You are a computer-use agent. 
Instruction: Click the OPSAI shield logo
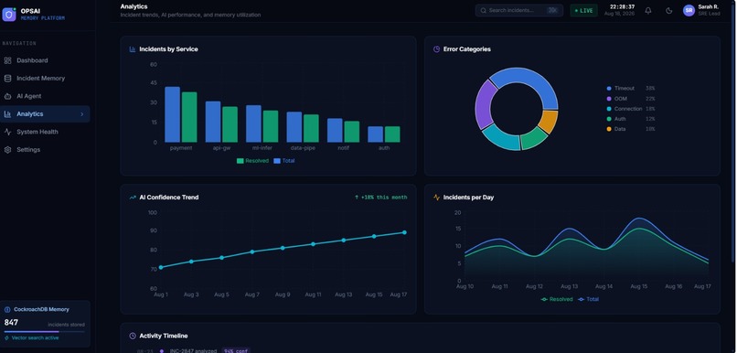[9, 15]
